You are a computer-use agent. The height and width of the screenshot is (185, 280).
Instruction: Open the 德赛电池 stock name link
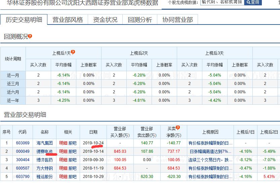pyautogui.click(x=44, y=151)
